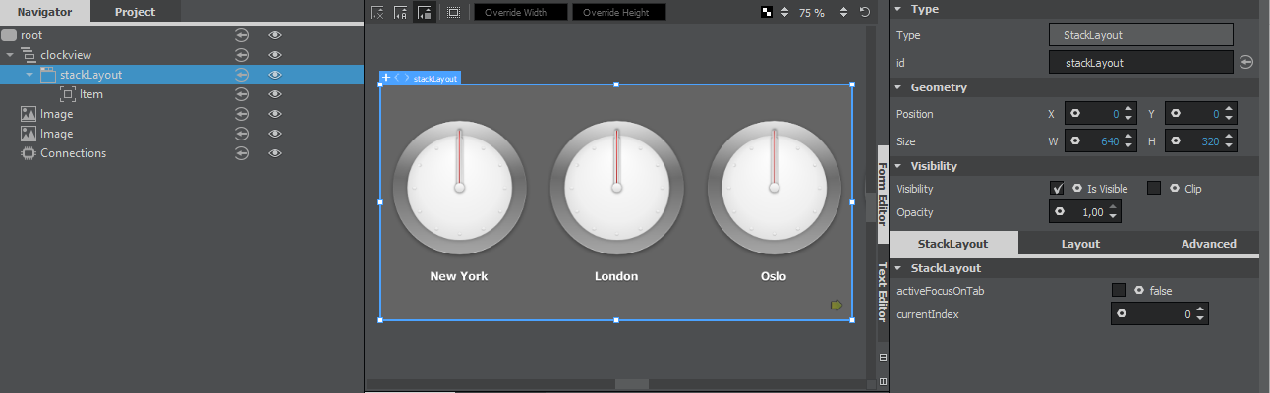Viewport: 1270px width, 393px height.
Task: Click the reset view icon beside zoom
Action: click(x=864, y=13)
